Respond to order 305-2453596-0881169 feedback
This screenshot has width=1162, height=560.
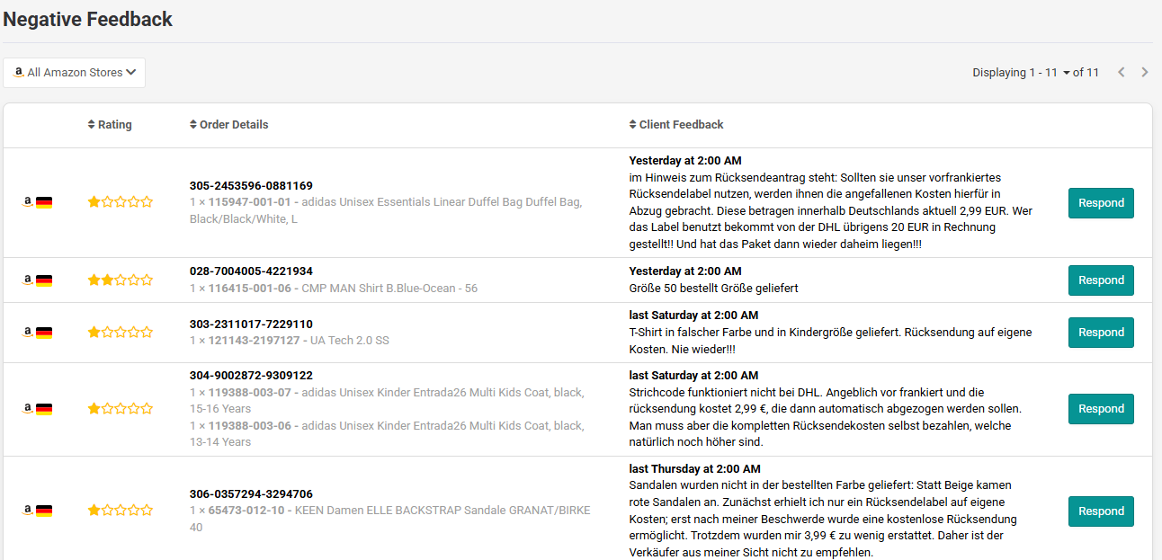[x=1101, y=203]
